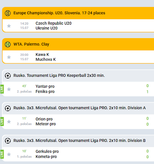
Task: Open Rusko Liga PRO Keeperball tournament header
Action: point(78,76)
